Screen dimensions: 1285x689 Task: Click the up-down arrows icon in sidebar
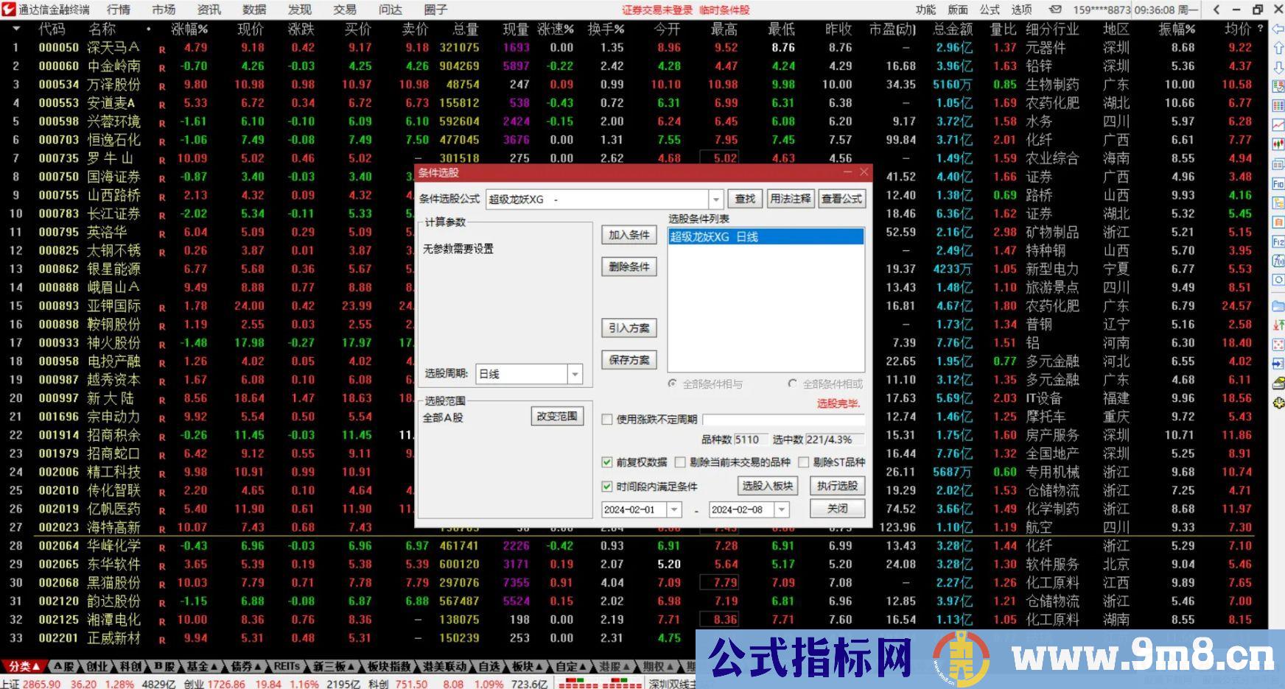(x=1278, y=325)
